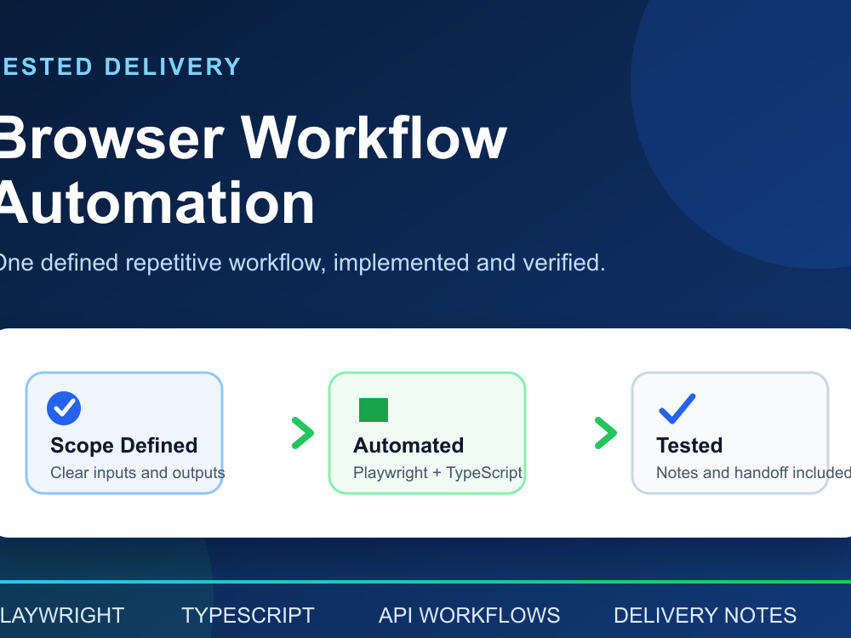Click the 'Browser Workflow' headline line
Viewport: 851px width, 638px height.
253,138
